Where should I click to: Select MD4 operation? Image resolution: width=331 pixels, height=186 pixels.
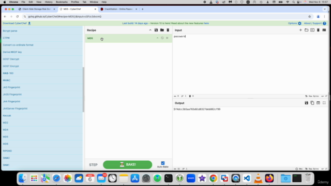[x=42, y=130]
